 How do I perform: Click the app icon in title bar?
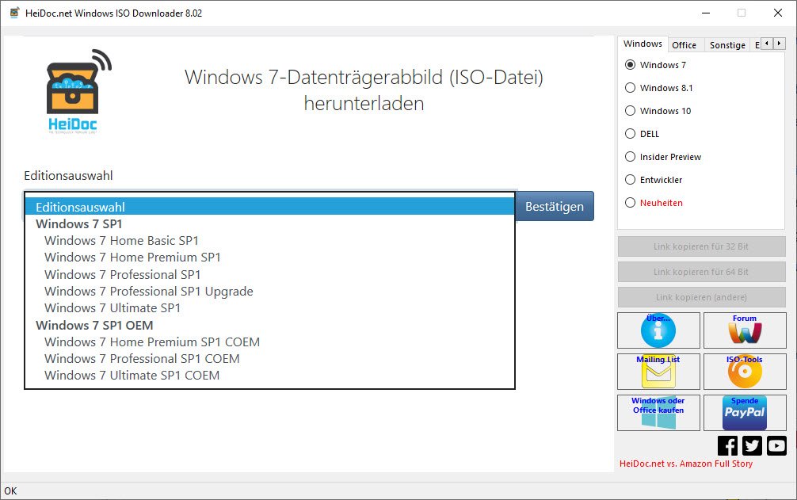[15, 13]
